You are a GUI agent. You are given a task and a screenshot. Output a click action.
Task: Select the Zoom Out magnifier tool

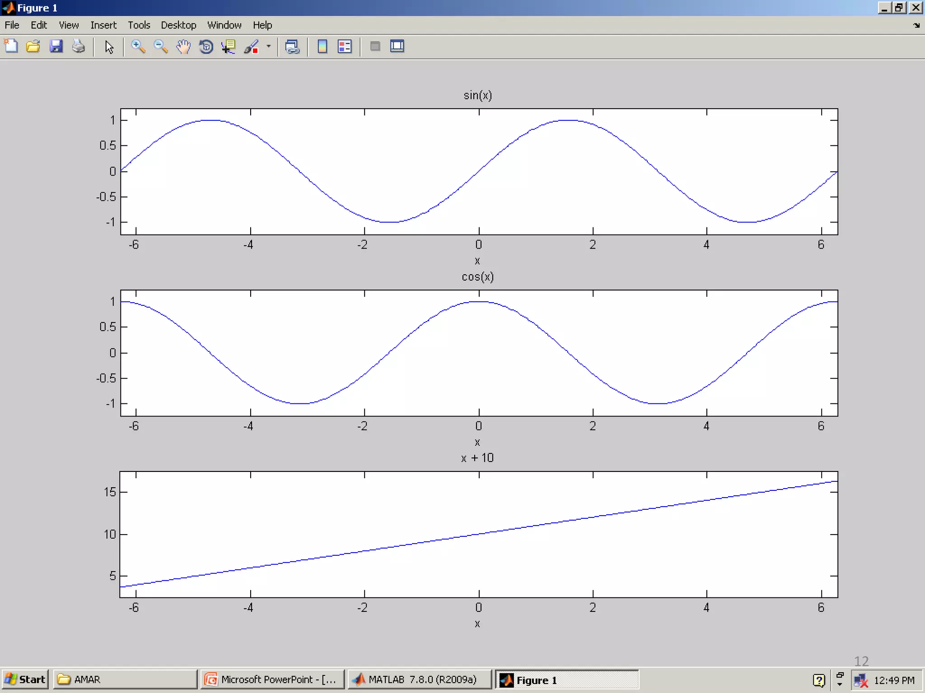click(x=161, y=46)
